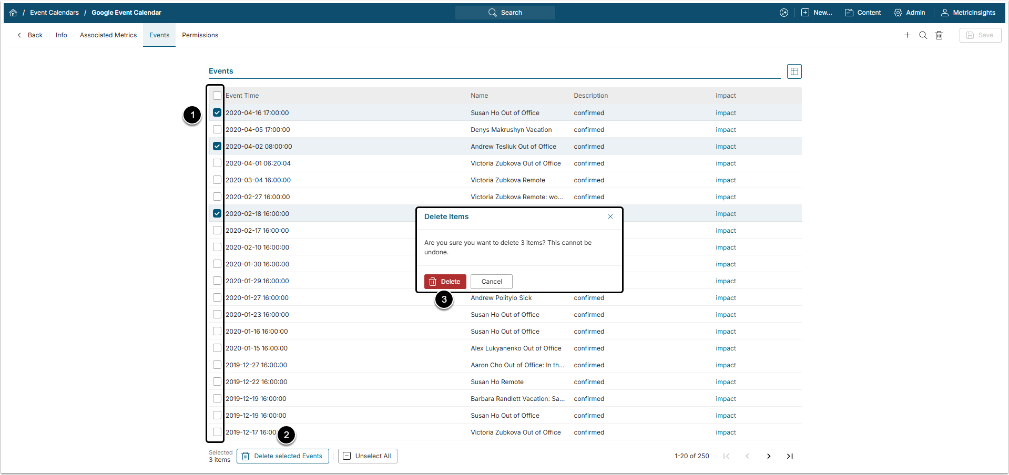Viewport: 1009px width, 475px height.
Task: Click the magnifier icon in the events toolbar
Action: [923, 35]
